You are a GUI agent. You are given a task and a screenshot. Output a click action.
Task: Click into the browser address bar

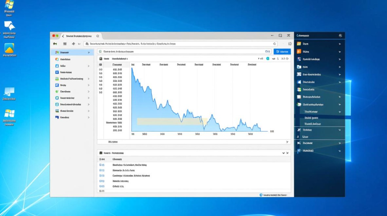pyautogui.click(x=179, y=44)
